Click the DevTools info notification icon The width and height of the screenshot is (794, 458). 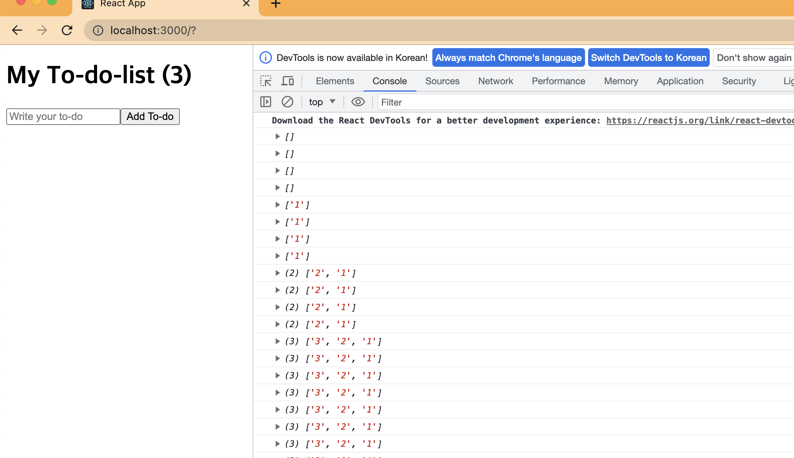[266, 58]
